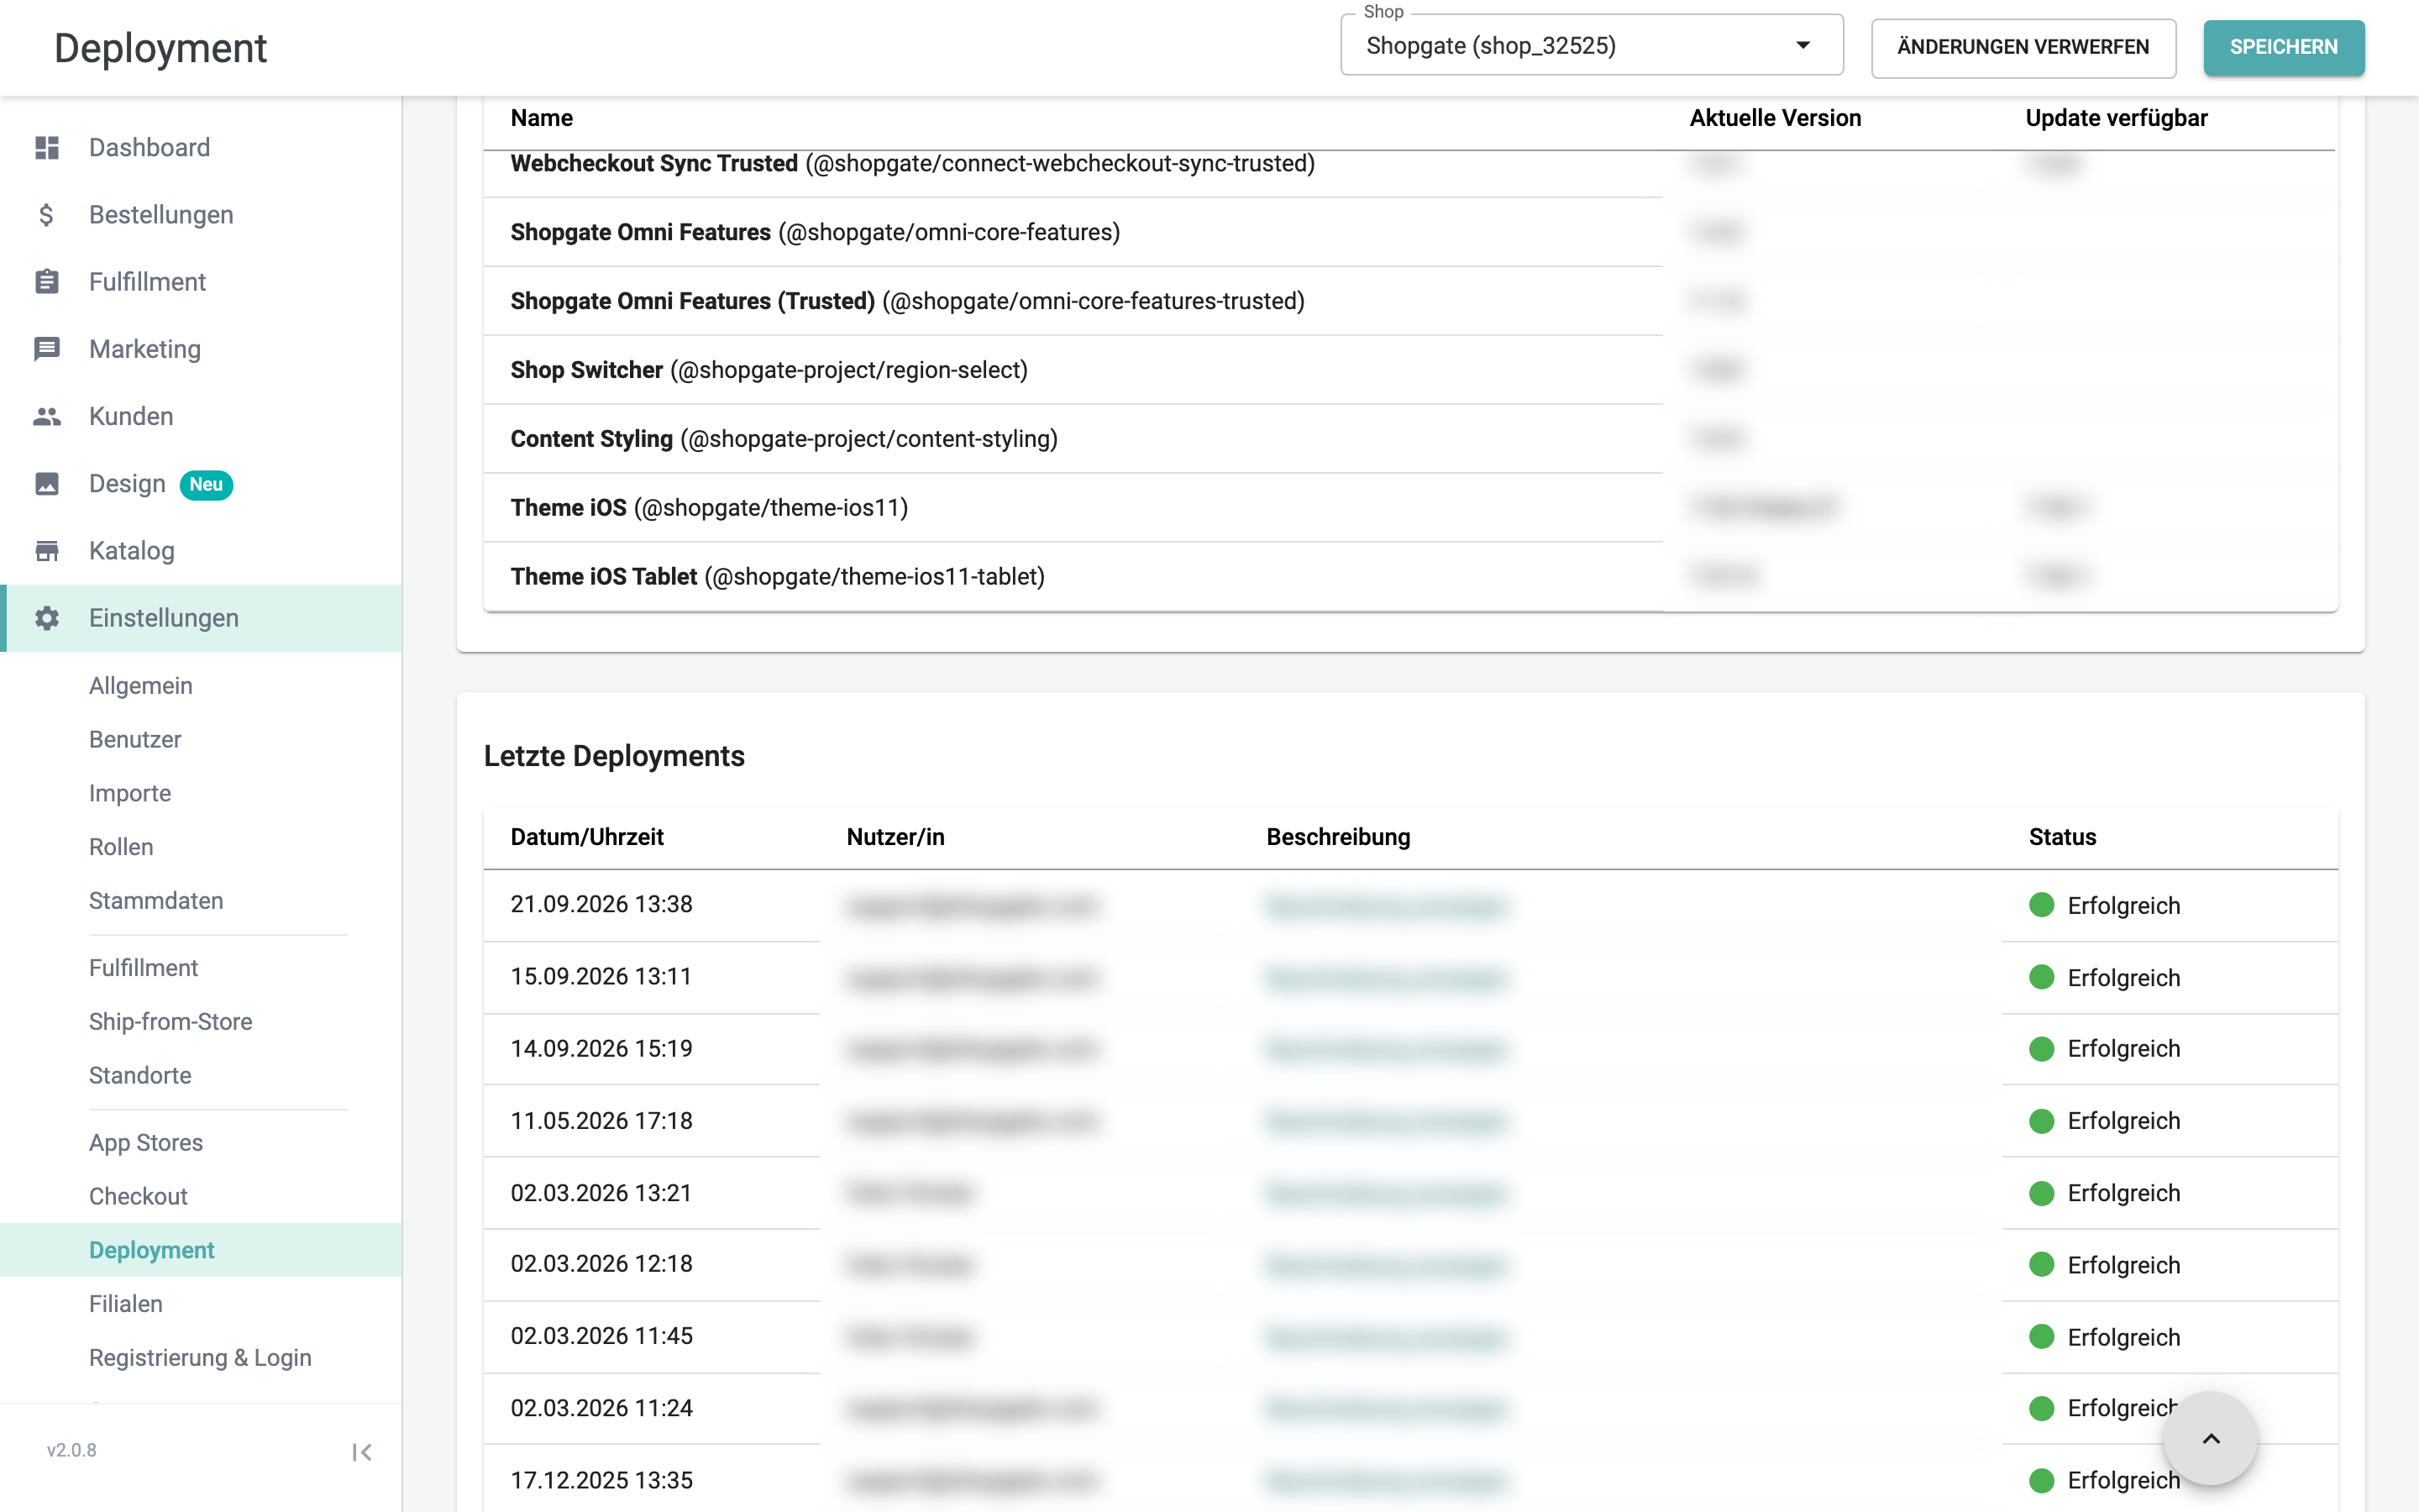The image size is (2419, 1512).
Task: Click the Shopgate Omni Features (Trusted) row
Action: click(1409, 301)
